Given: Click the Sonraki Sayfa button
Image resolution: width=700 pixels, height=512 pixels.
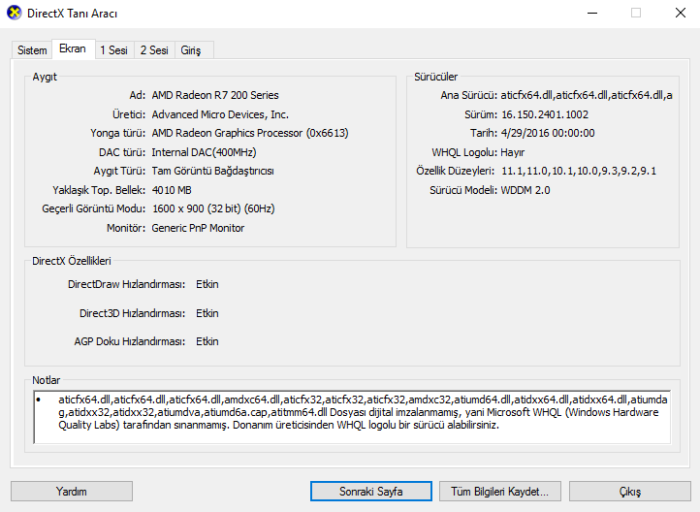Looking at the screenshot, I should tap(371, 491).
